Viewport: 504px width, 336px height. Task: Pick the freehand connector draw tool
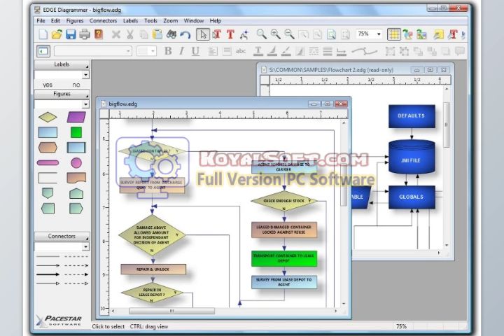[x=244, y=34]
